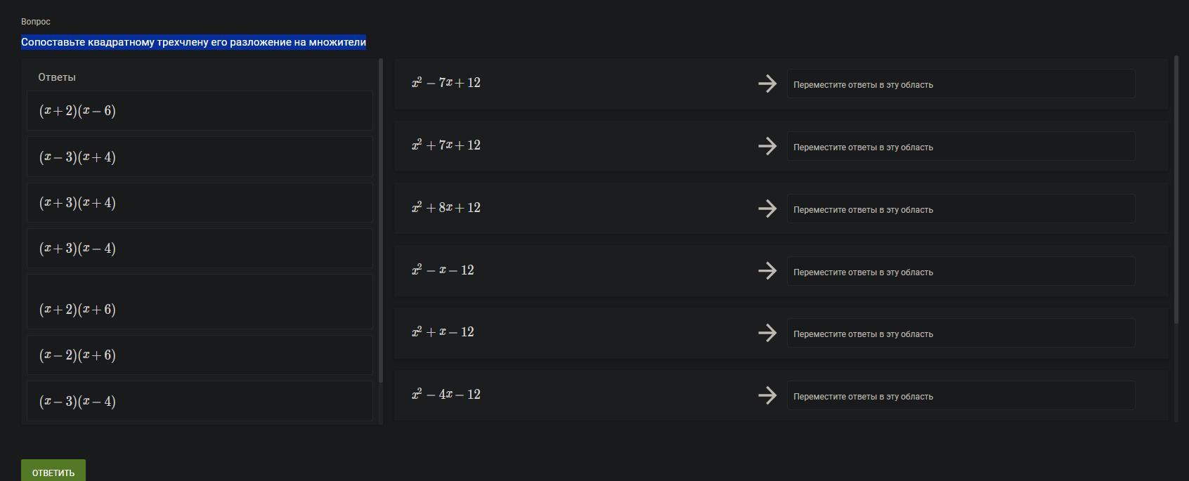The width and height of the screenshot is (1189, 481).
Task: Click the arrow next to x² − 7x + 12
Action: [767, 84]
